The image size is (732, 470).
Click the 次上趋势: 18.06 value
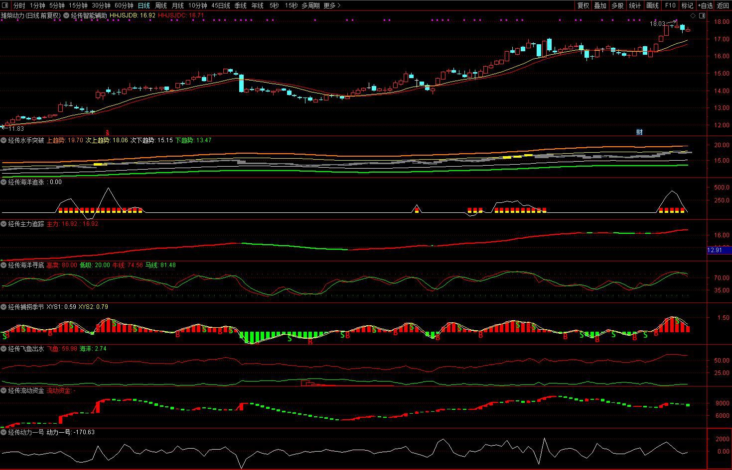click(x=107, y=140)
